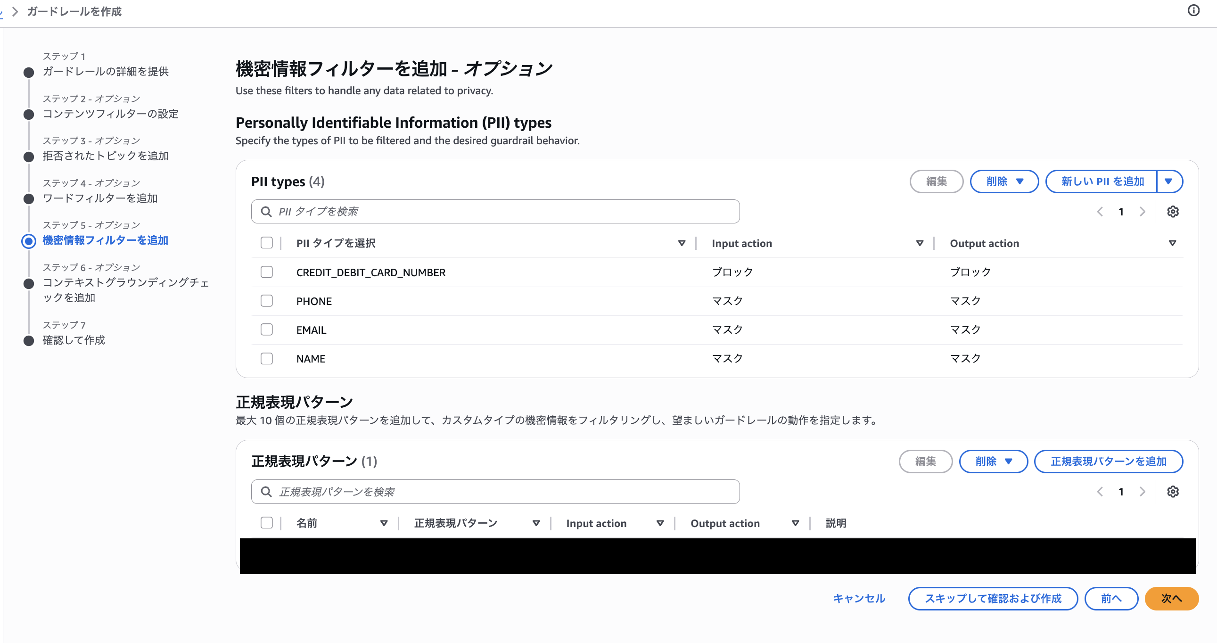Viewport: 1217px width, 643px height.
Task: Click the 正規表現パターンを追加 button
Action: [1109, 462]
